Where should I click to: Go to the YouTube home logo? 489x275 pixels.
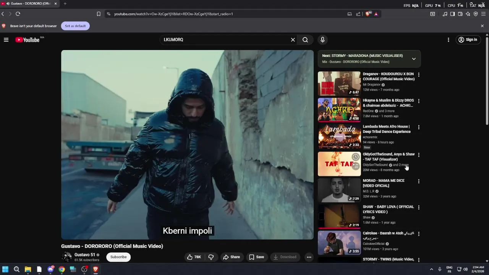28,40
